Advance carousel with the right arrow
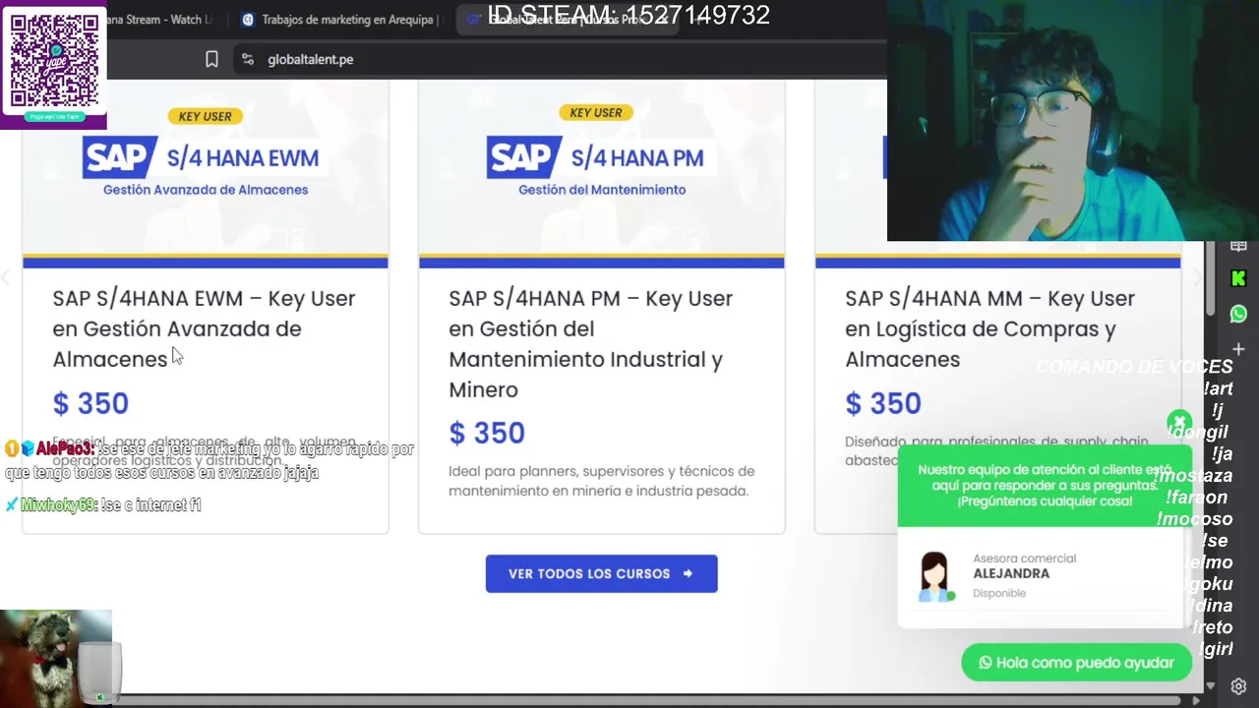The image size is (1259, 708). [x=1196, y=279]
